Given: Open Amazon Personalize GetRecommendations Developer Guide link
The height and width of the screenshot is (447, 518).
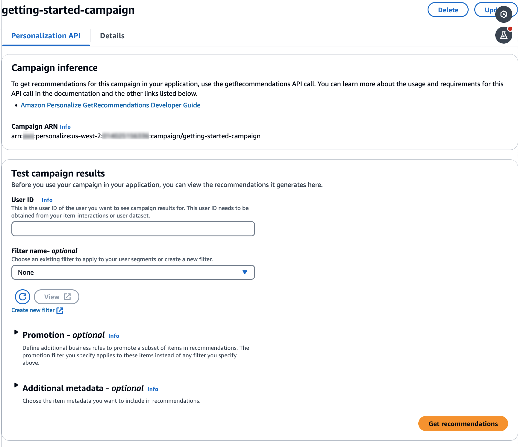Looking at the screenshot, I should (x=110, y=105).
